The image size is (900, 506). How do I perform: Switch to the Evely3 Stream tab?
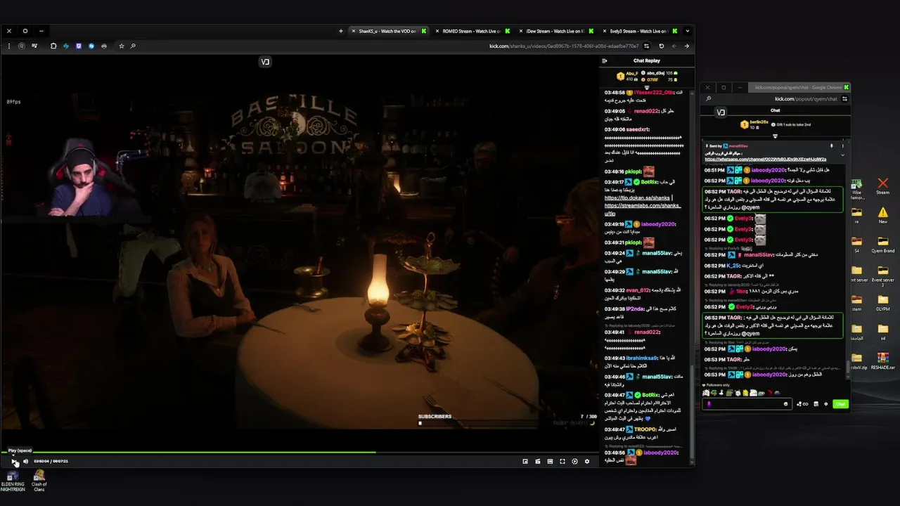[x=638, y=31]
